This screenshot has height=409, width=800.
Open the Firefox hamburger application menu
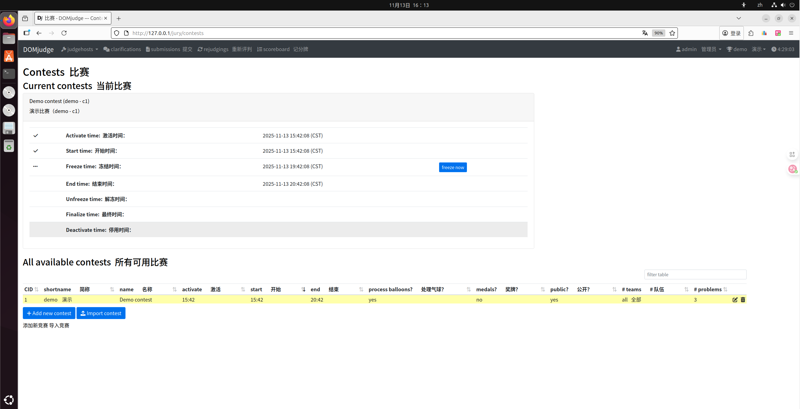pyautogui.click(x=791, y=33)
